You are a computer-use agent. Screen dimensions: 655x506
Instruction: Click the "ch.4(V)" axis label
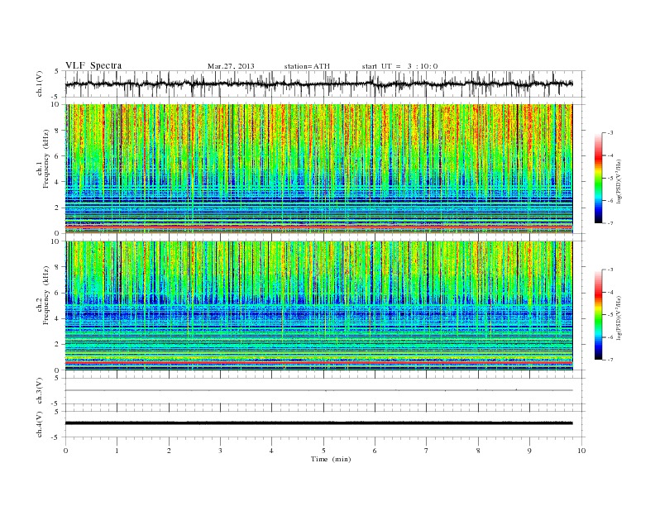[40, 424]
